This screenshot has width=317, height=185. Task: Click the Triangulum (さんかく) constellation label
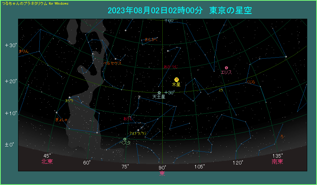(151, 39)
